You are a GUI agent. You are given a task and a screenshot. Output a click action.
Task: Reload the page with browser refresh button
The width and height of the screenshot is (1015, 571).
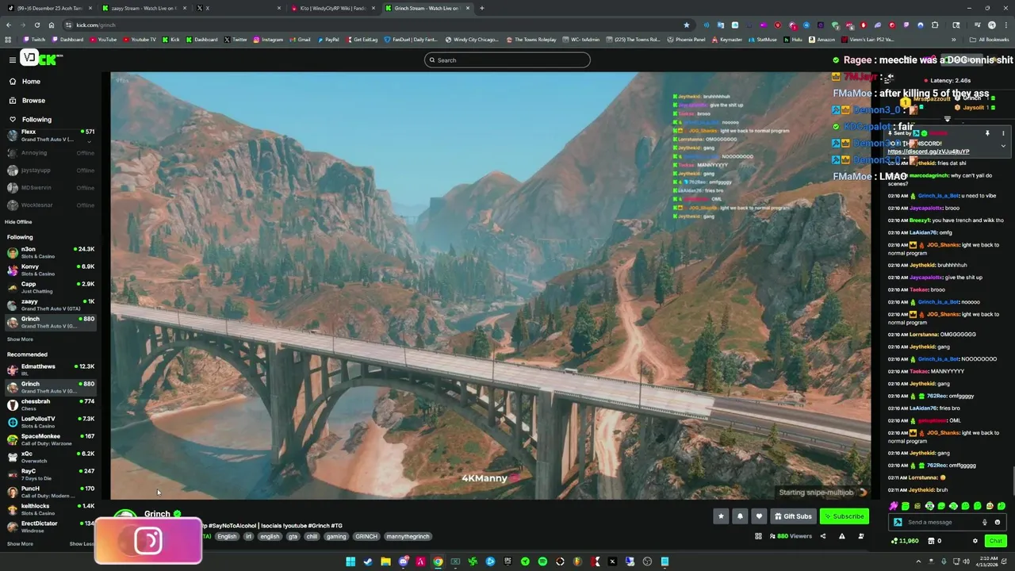[x=36, y=25]
